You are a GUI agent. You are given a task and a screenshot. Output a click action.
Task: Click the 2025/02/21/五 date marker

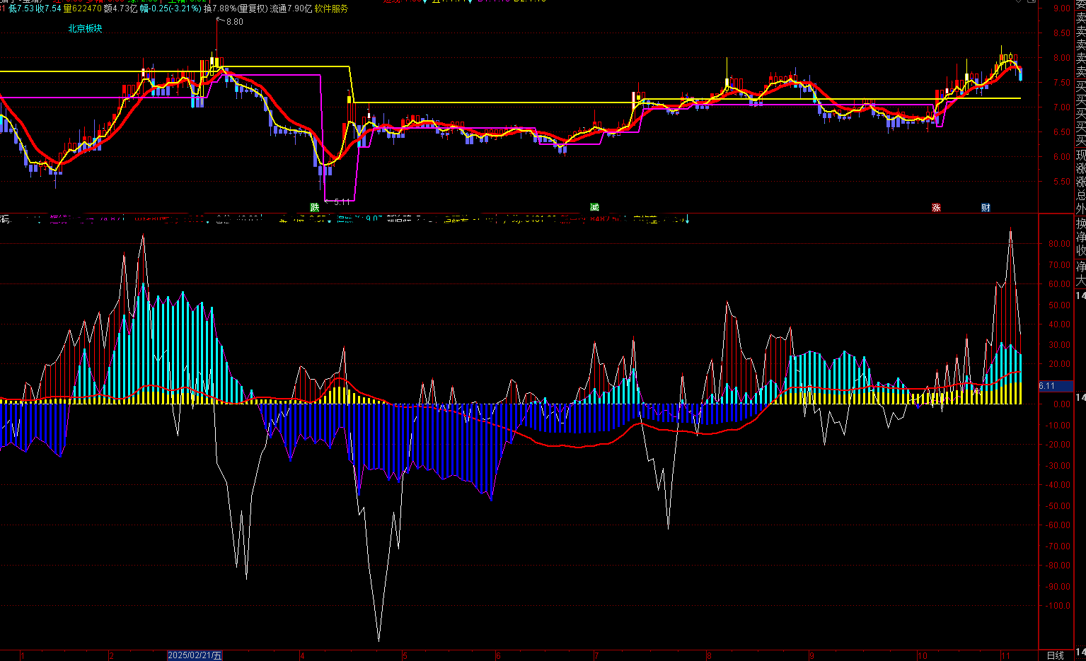(195, 655)
